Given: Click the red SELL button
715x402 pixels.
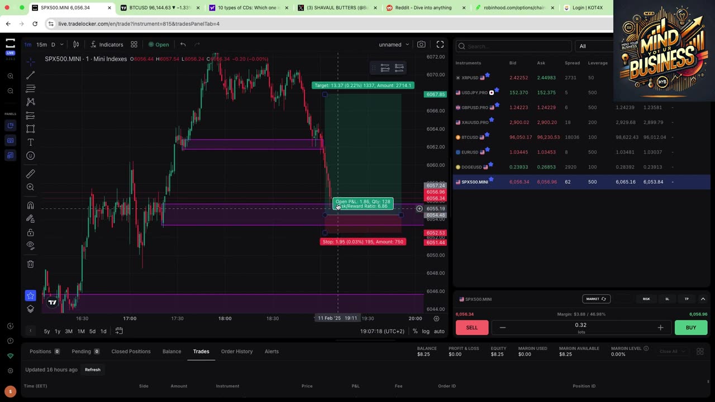Looking at the screenshot, I should tap(472, 328).
